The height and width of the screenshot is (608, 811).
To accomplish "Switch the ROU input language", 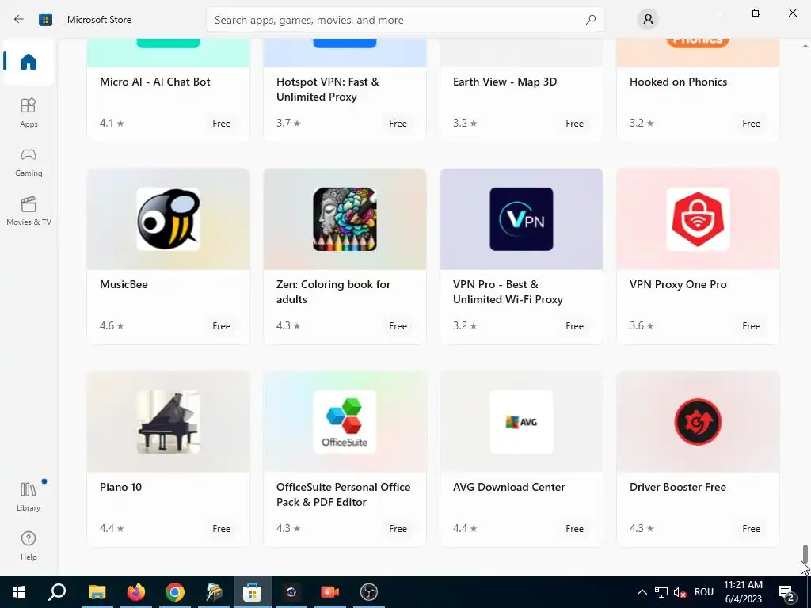I will pos(704,592).
